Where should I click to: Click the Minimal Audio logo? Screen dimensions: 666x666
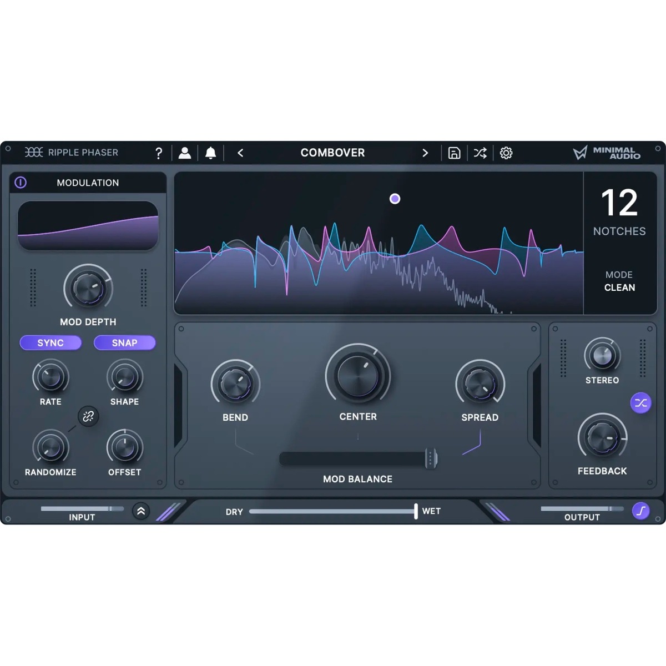[x=607, y=153]
